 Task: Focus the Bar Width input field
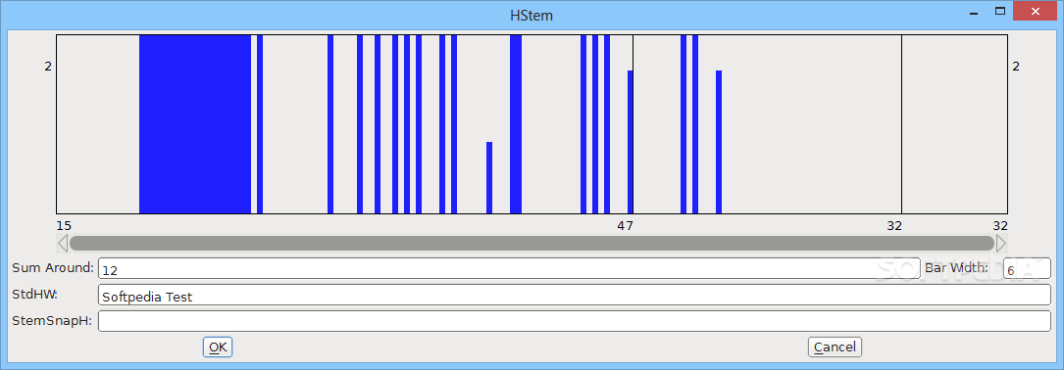(x=1027, y=268)
